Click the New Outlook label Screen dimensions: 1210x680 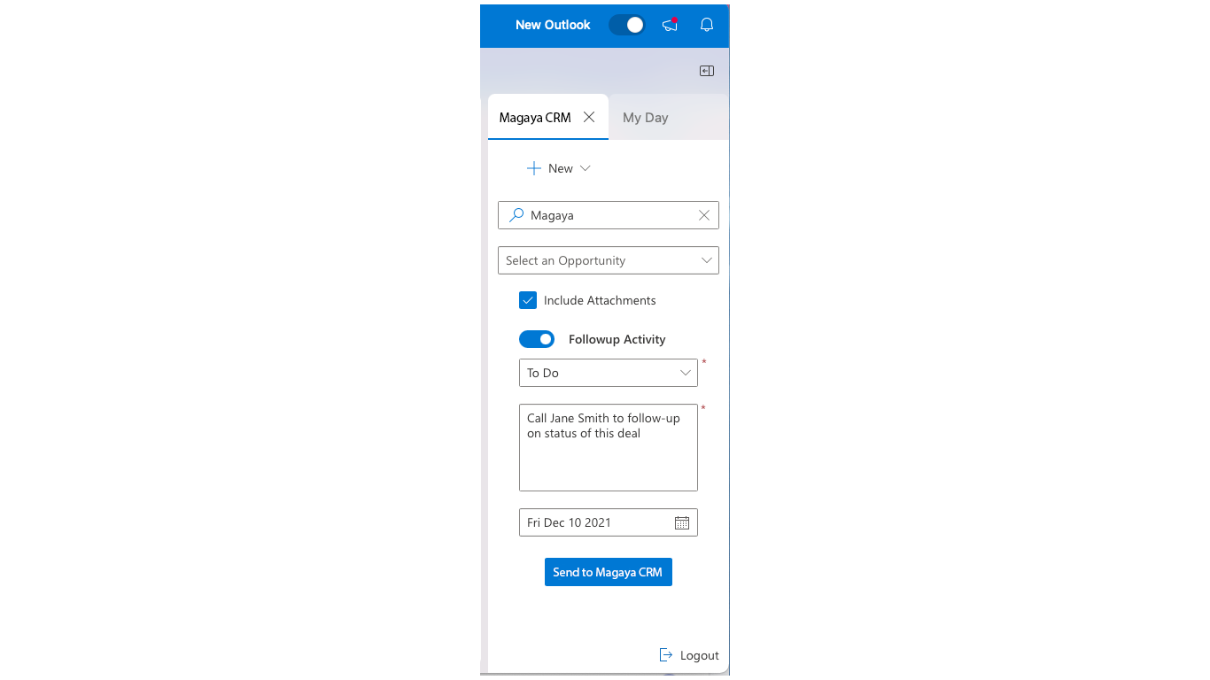point(553,25)
